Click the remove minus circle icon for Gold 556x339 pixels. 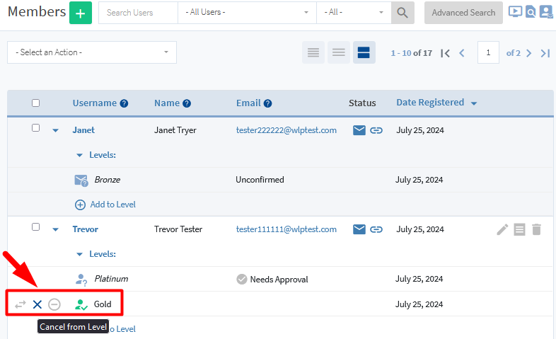[x=54, y=304]
